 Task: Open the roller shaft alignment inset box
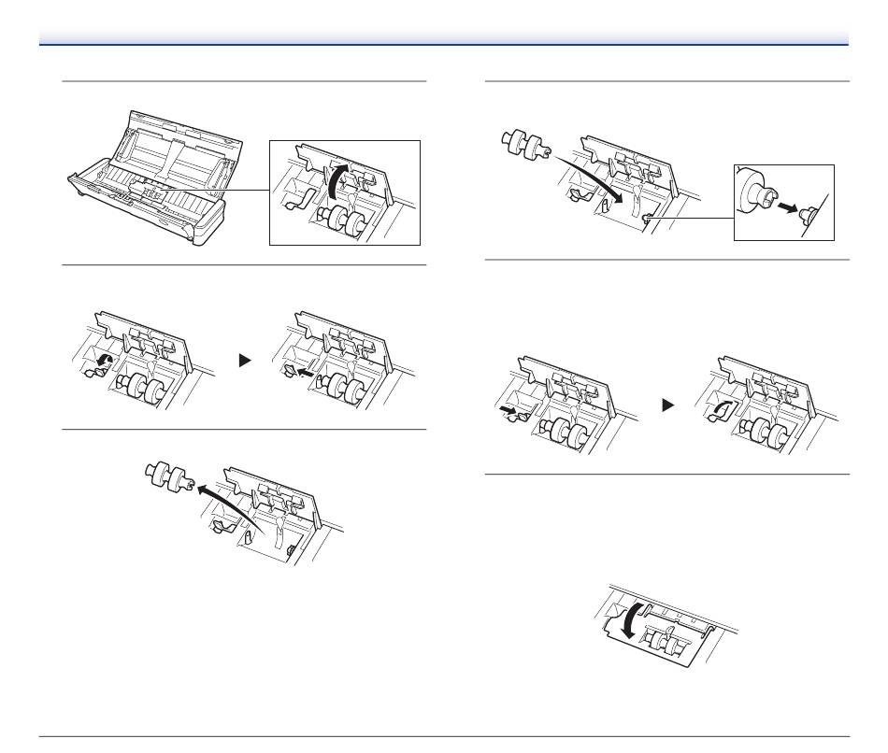[784, 202]
